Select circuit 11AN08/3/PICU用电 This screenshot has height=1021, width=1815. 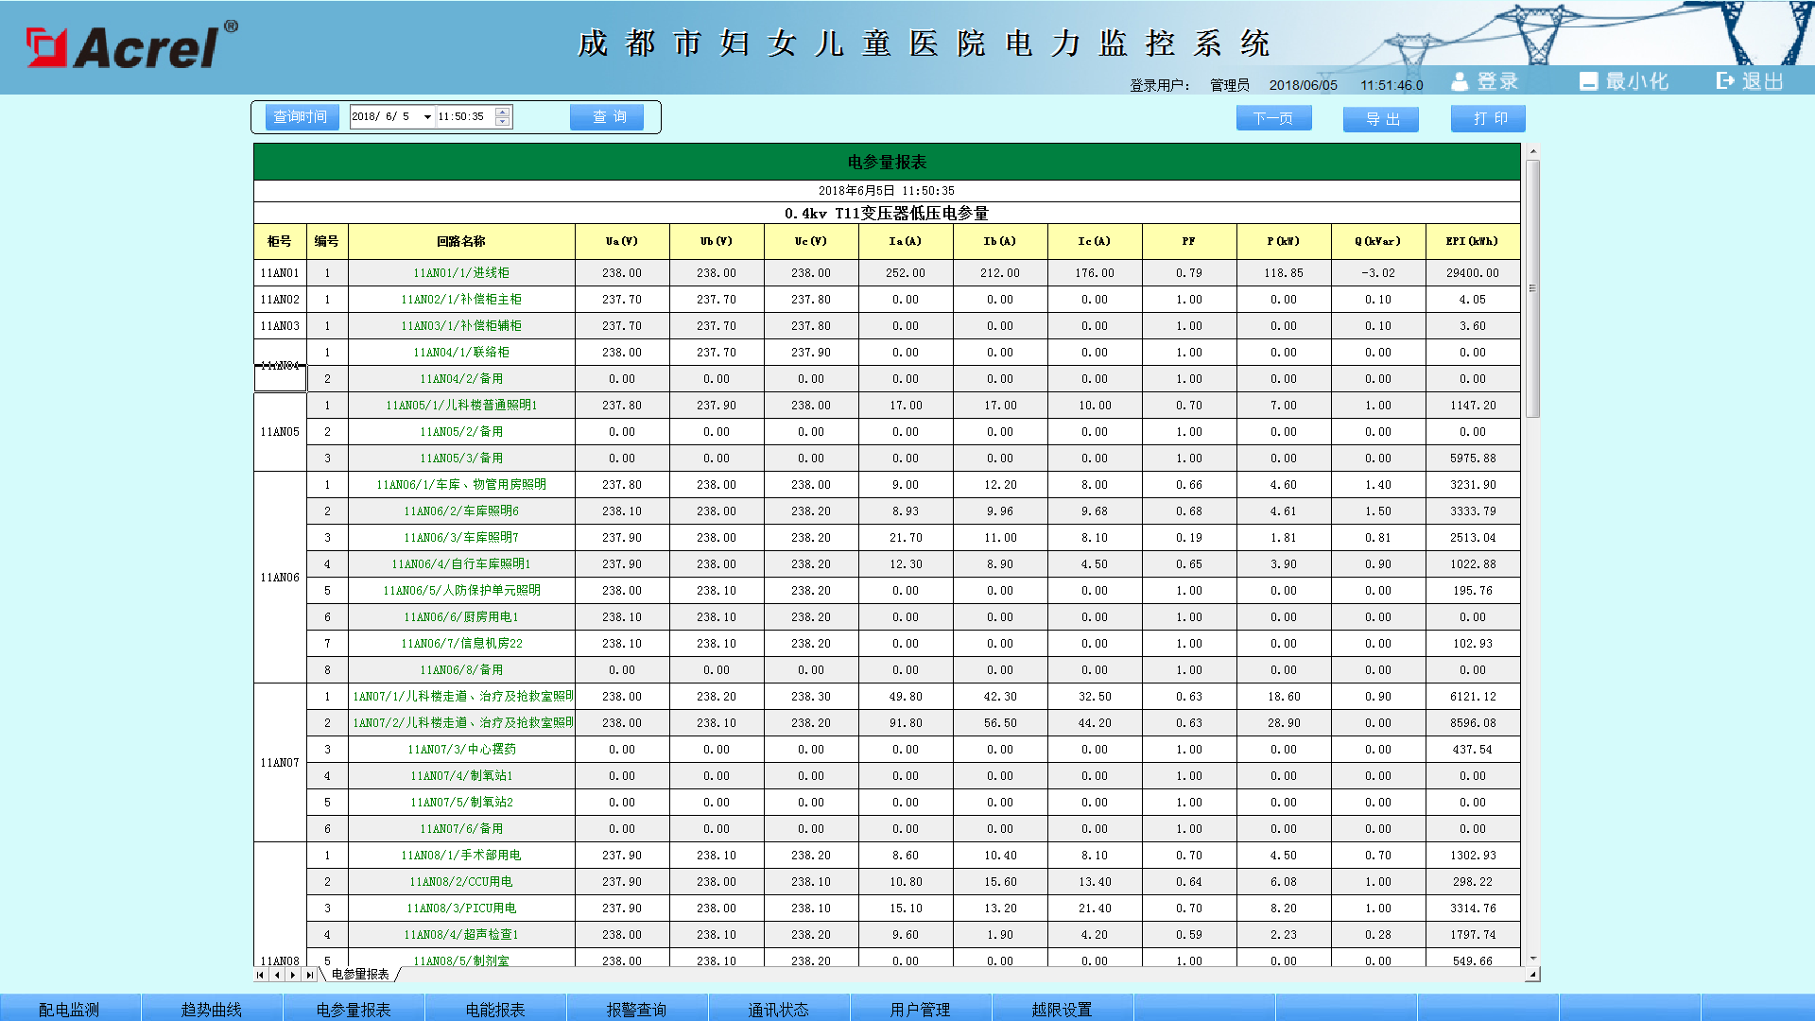pos(461,909)
